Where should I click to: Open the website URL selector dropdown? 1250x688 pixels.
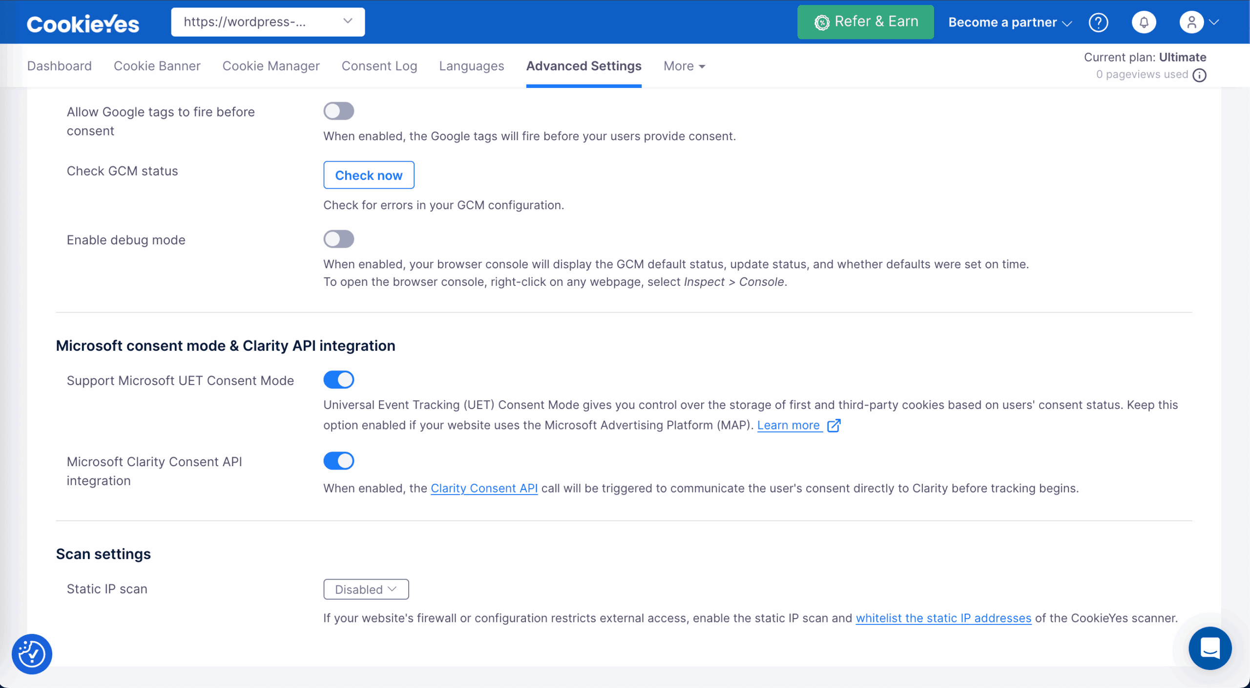coord(268,22)
